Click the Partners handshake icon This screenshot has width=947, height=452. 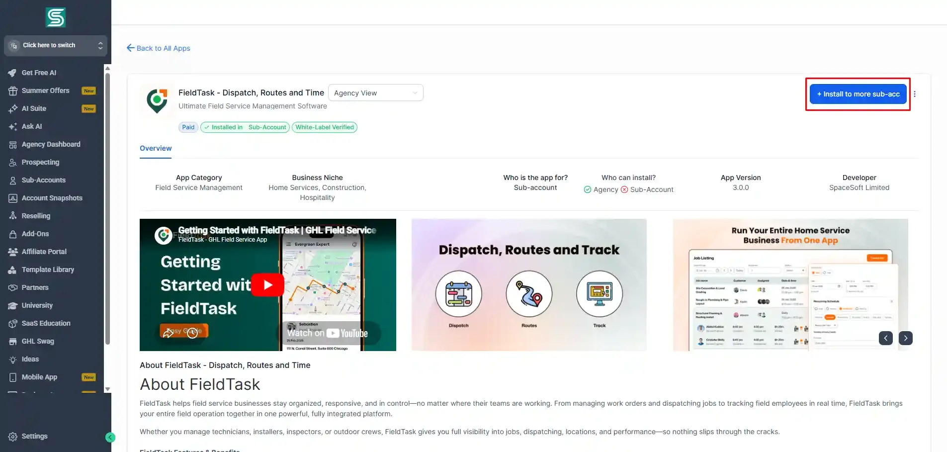(13, 287)
